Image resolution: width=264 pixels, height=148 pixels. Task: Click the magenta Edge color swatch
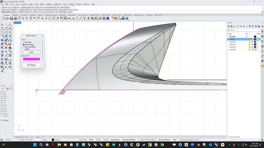pyautogui.click(x=31, y=59)
